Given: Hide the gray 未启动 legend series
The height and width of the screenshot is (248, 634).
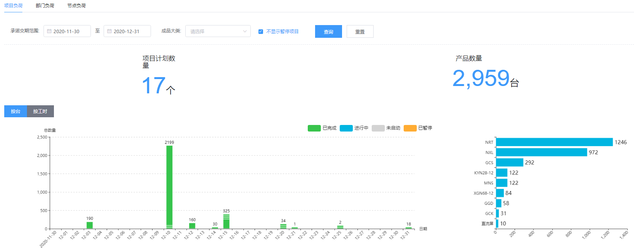Looking at the screenshot, I should click(378, 128).
